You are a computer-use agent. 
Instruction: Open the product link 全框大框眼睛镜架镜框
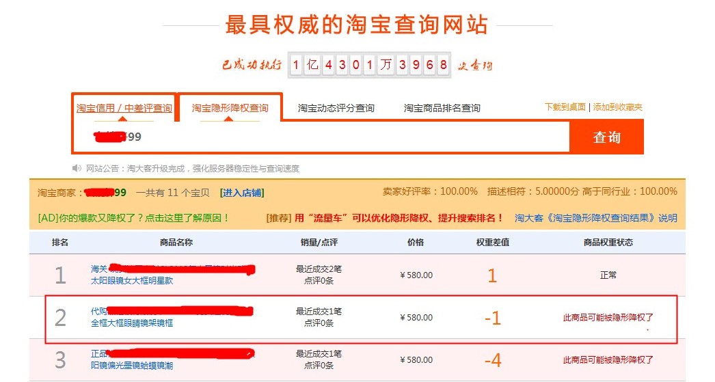[132, 323]
